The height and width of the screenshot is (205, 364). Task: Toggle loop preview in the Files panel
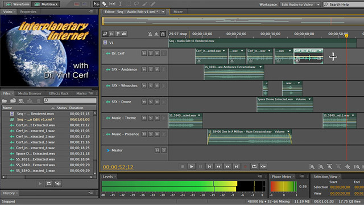[x=49, y=183]
